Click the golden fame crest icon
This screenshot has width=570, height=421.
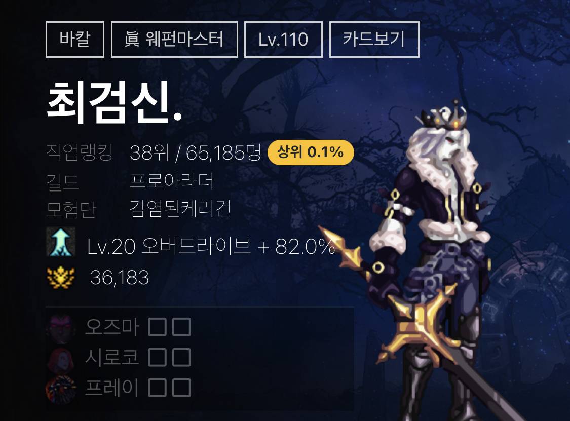61,278
